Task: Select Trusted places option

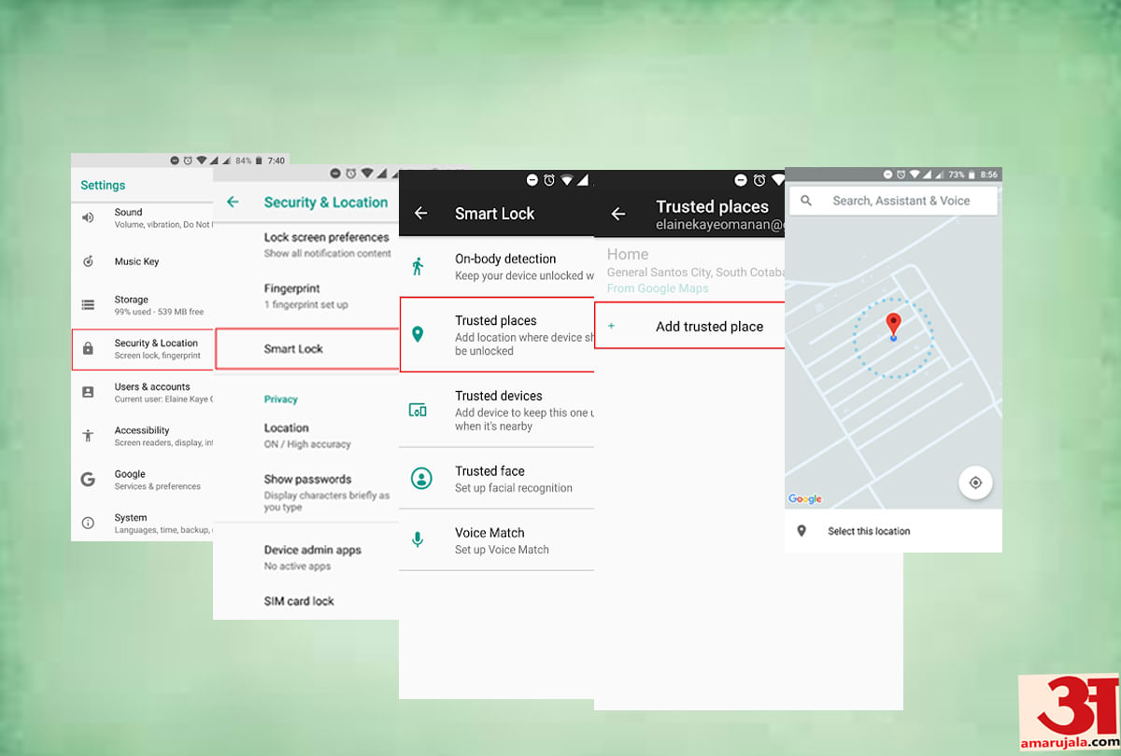Action: point(497,335)
